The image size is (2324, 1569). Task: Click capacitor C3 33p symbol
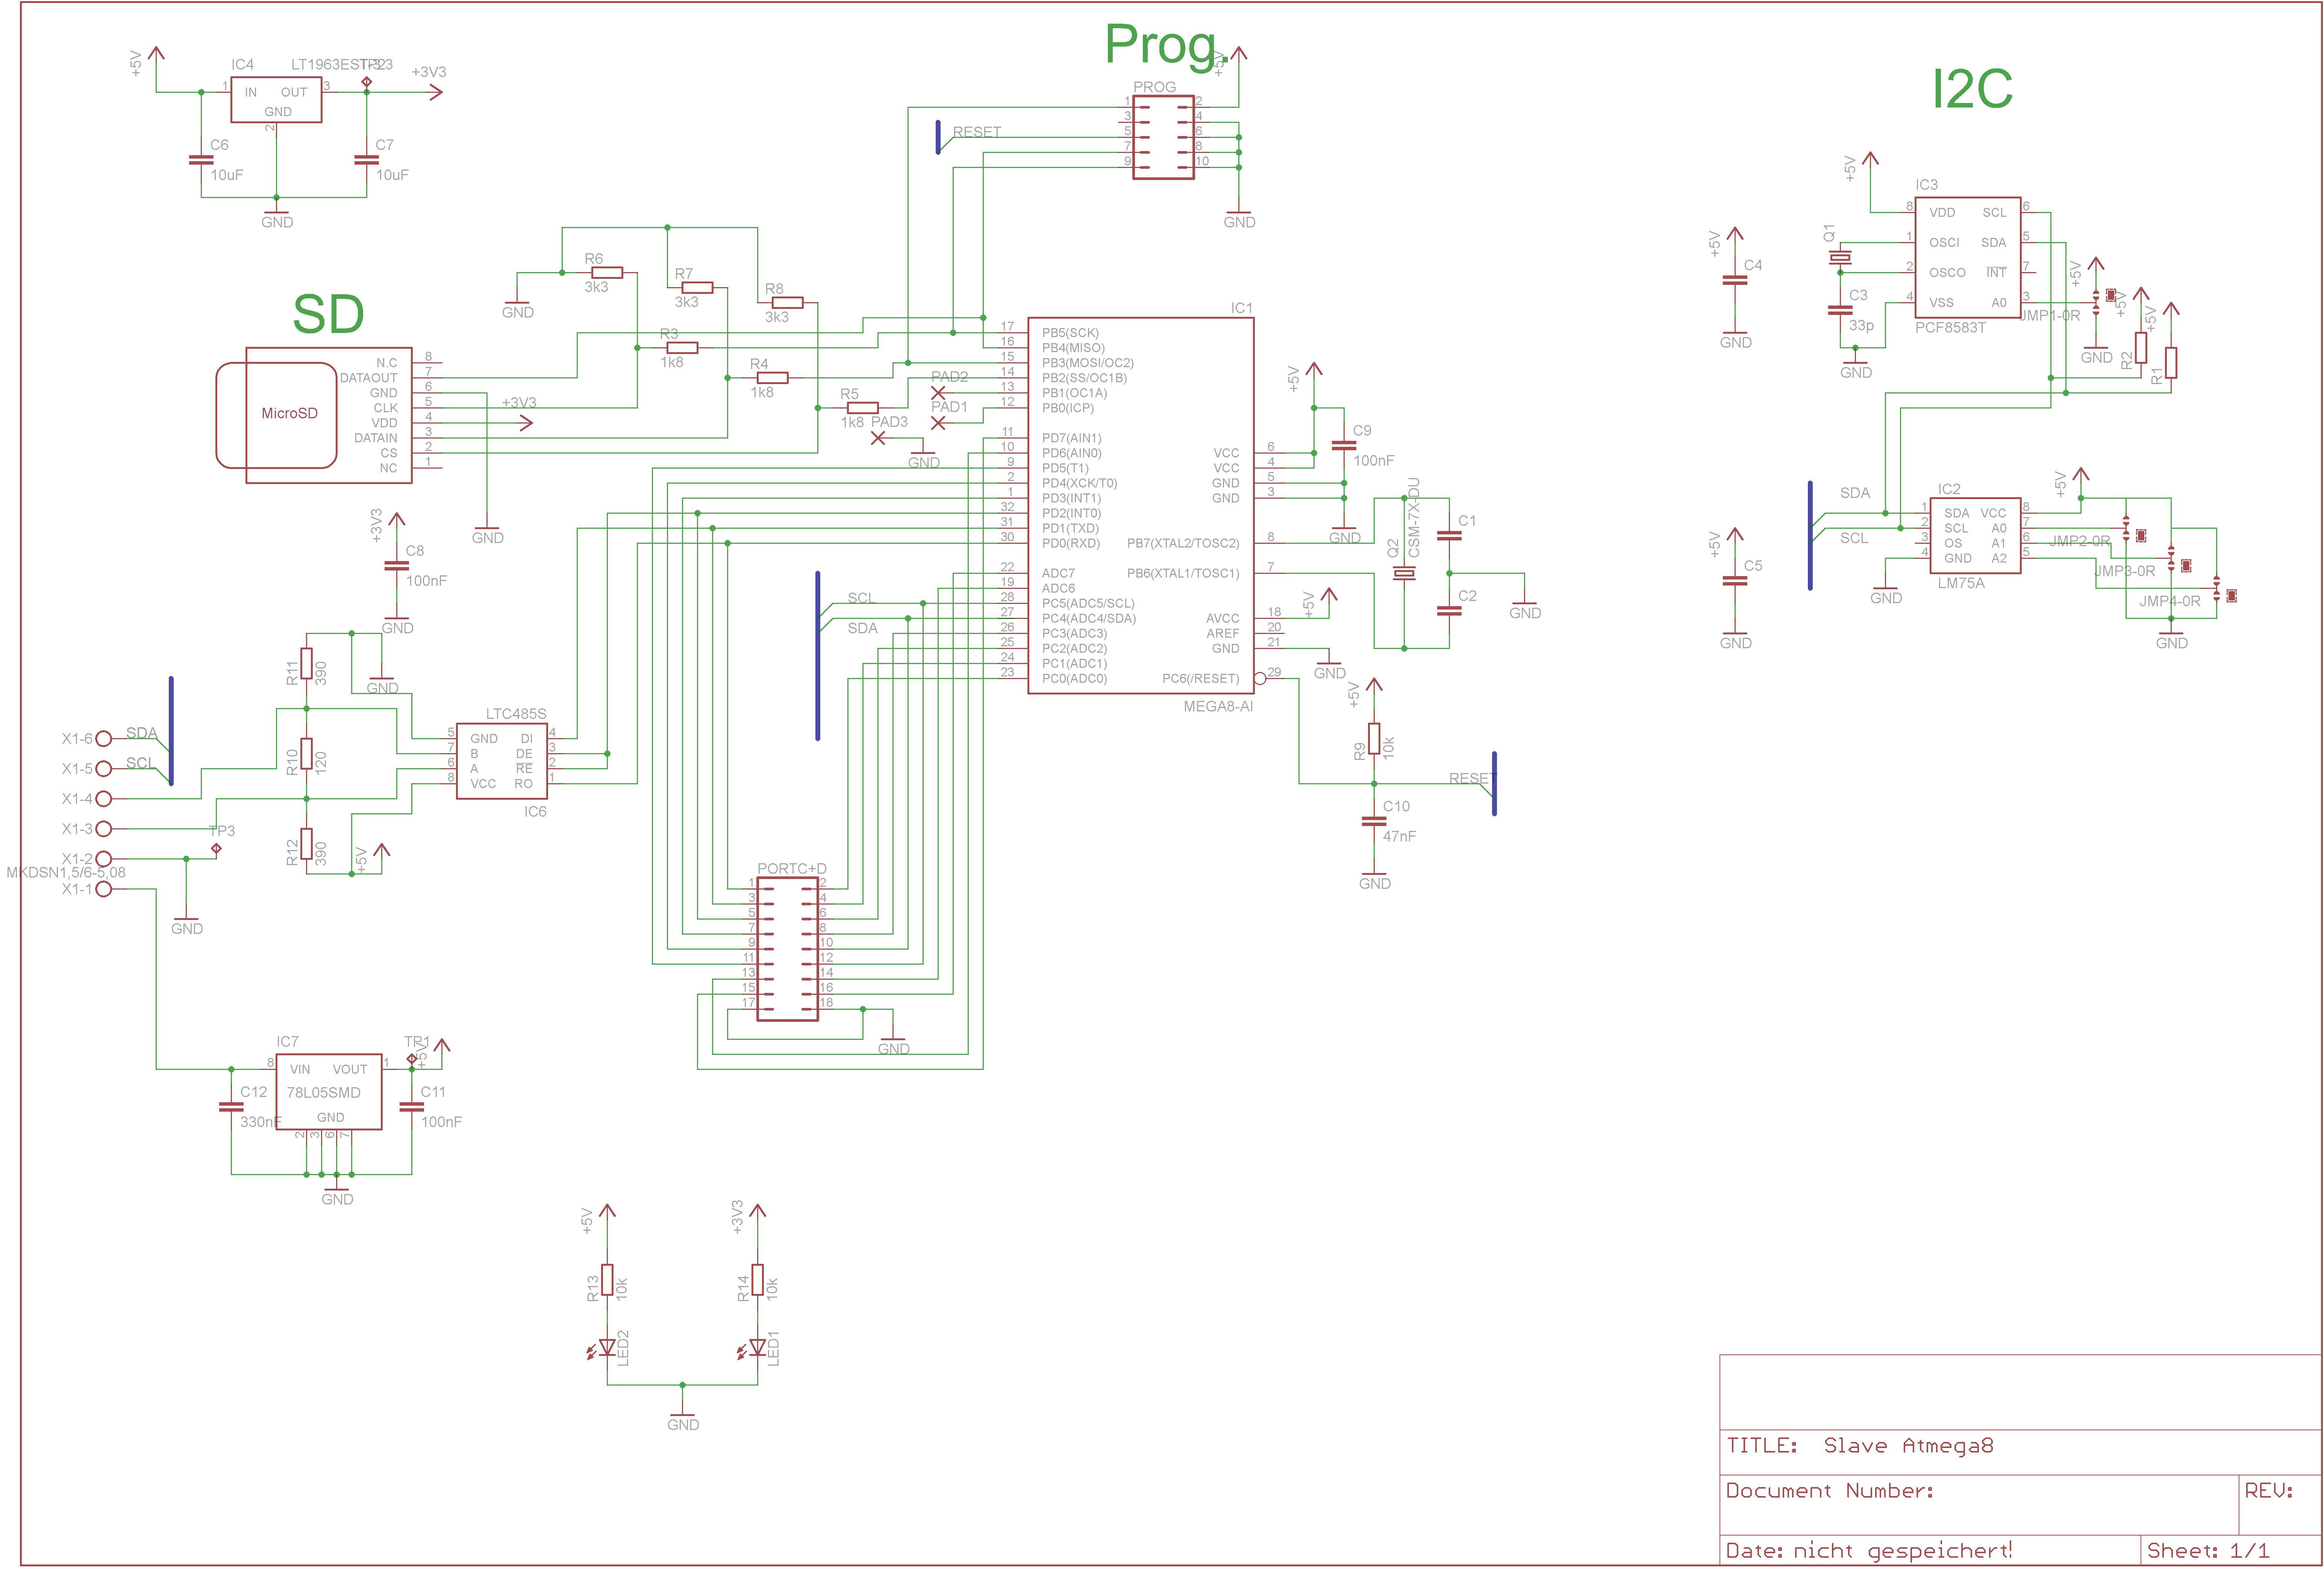click(x=1840, y=311)
